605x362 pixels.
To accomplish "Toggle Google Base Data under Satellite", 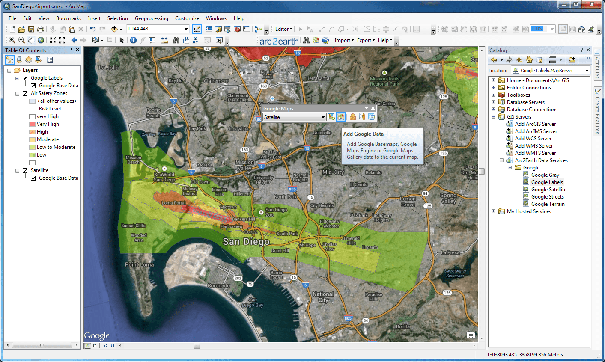I will [33, 178].
